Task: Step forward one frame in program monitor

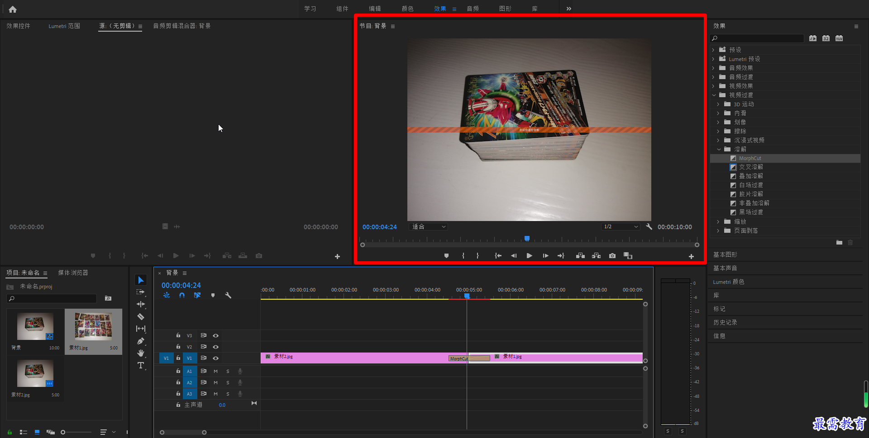Action: pyautogui.click(x=545, y=256)
